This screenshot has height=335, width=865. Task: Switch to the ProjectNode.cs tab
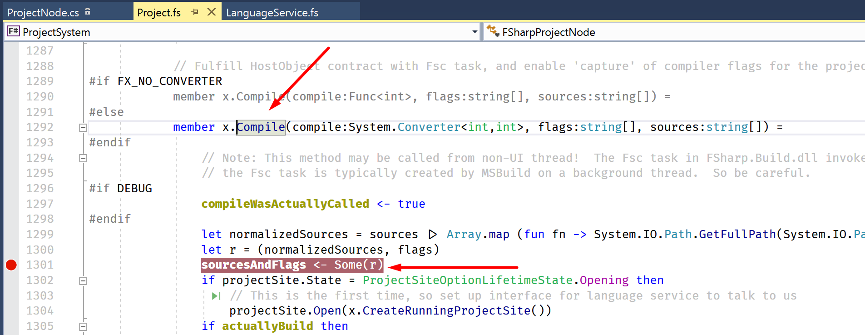click(43, 12)
